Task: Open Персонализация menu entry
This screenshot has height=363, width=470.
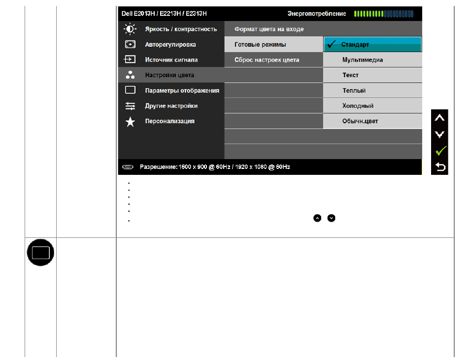Action: click(x=171, y=121)
